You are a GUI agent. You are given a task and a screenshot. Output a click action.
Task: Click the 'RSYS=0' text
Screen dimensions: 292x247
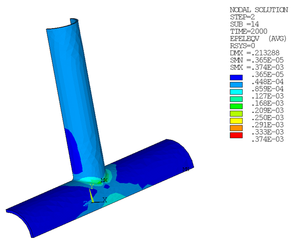[242, 46]
